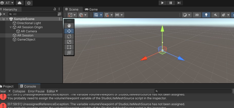
Task: Open the Editor dropdown in Console
Action: pos(52,91)
